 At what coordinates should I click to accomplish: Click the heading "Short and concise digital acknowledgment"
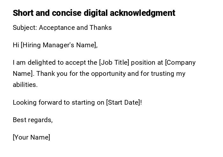(x=94, y=13)
